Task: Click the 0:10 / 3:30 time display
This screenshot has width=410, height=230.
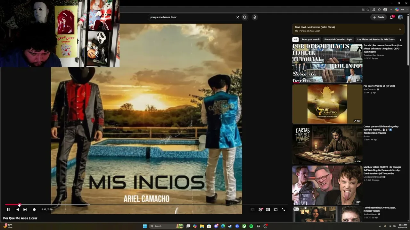Action: click(x=47, y=210)
